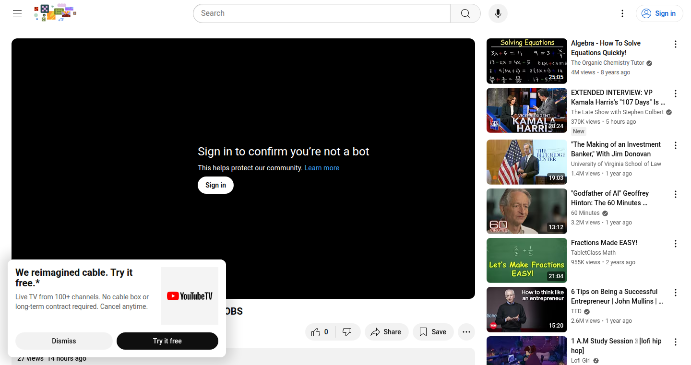691x365 pixels.
Task: Open Kamala Harris interview thumbnail
Action: [527, 110]
